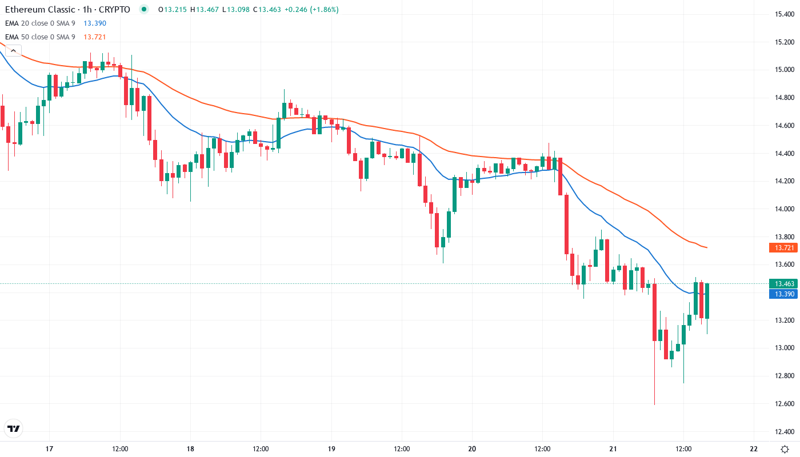Click the date label 19 on the time axis

(x=331, y=449)
